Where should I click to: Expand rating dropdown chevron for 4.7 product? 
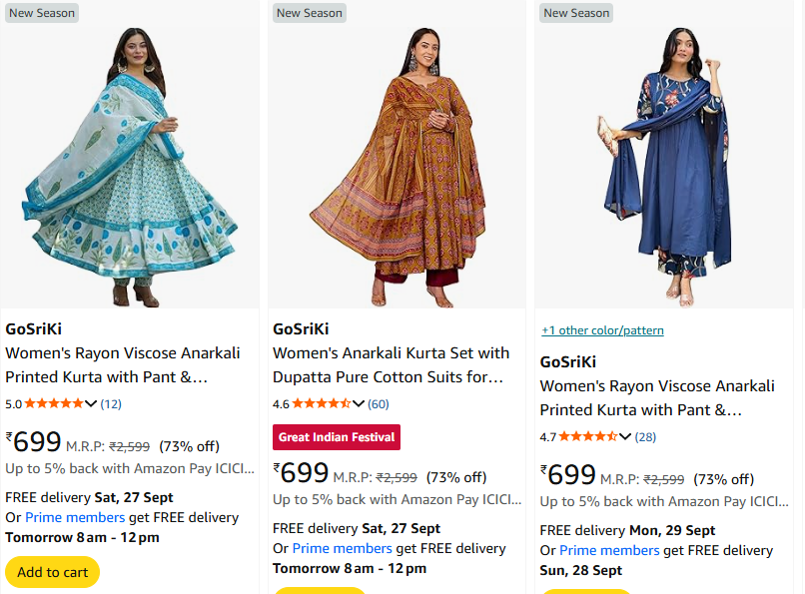(627, 436)
